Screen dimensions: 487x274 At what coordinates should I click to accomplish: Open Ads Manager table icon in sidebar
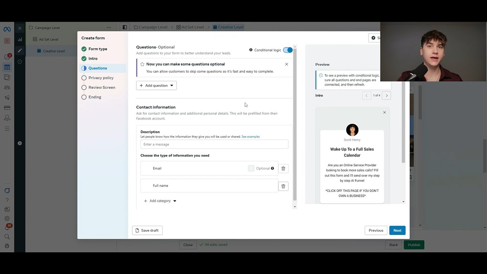[7, 67]
